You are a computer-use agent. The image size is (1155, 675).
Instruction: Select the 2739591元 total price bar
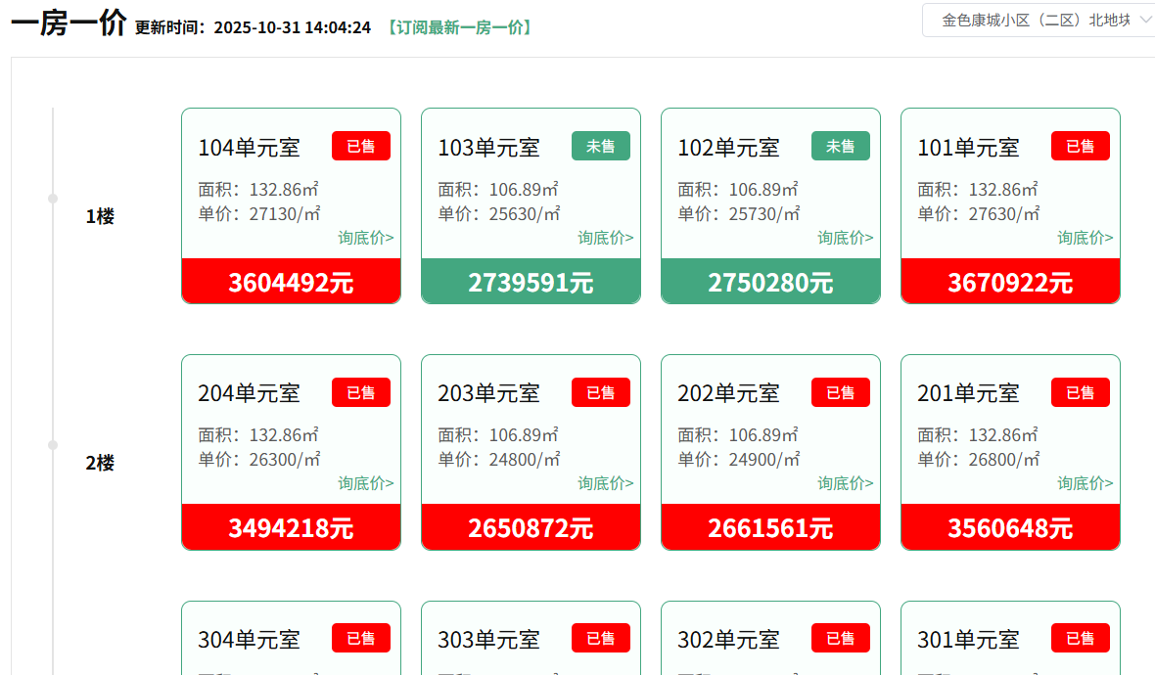531,283
